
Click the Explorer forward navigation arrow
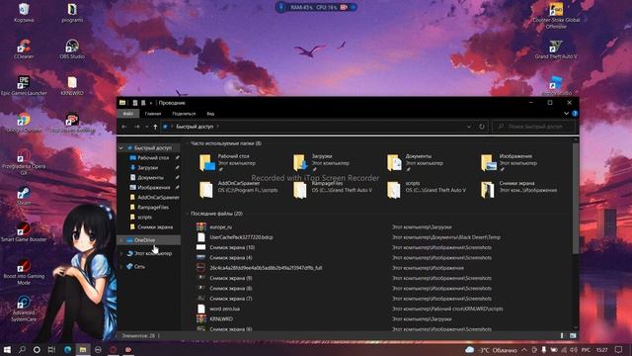coord(136,127)
